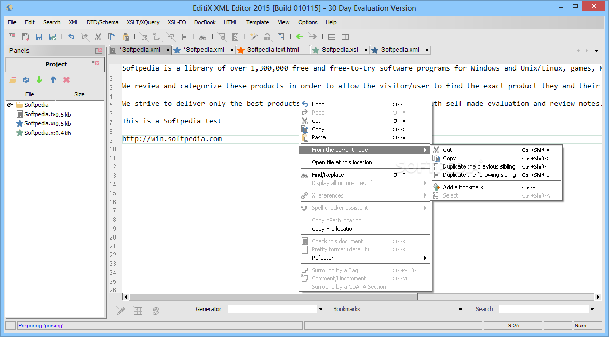The width and height of the screenshot is (609, 337).
Task: Click the scrollbar left arrow button
Action: [125, 297]
